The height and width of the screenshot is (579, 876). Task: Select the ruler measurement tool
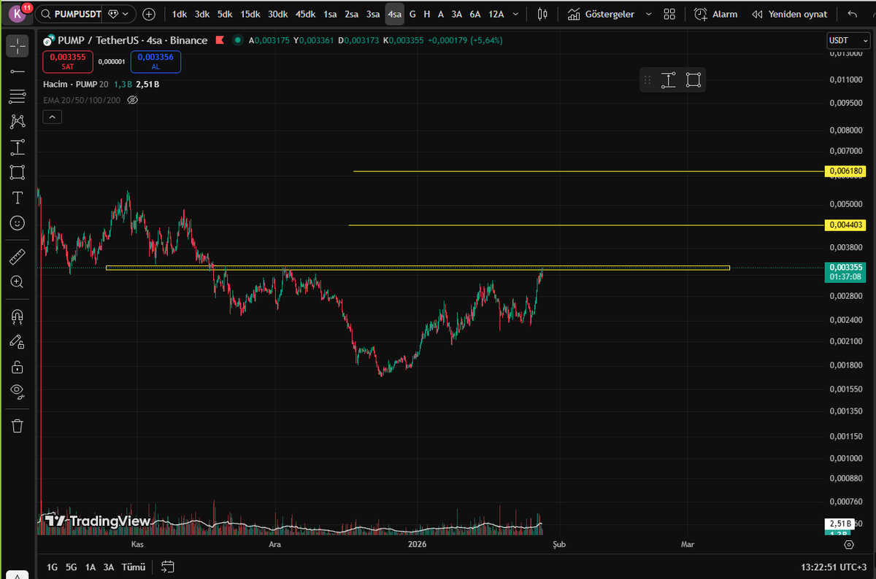click(18, 256)
